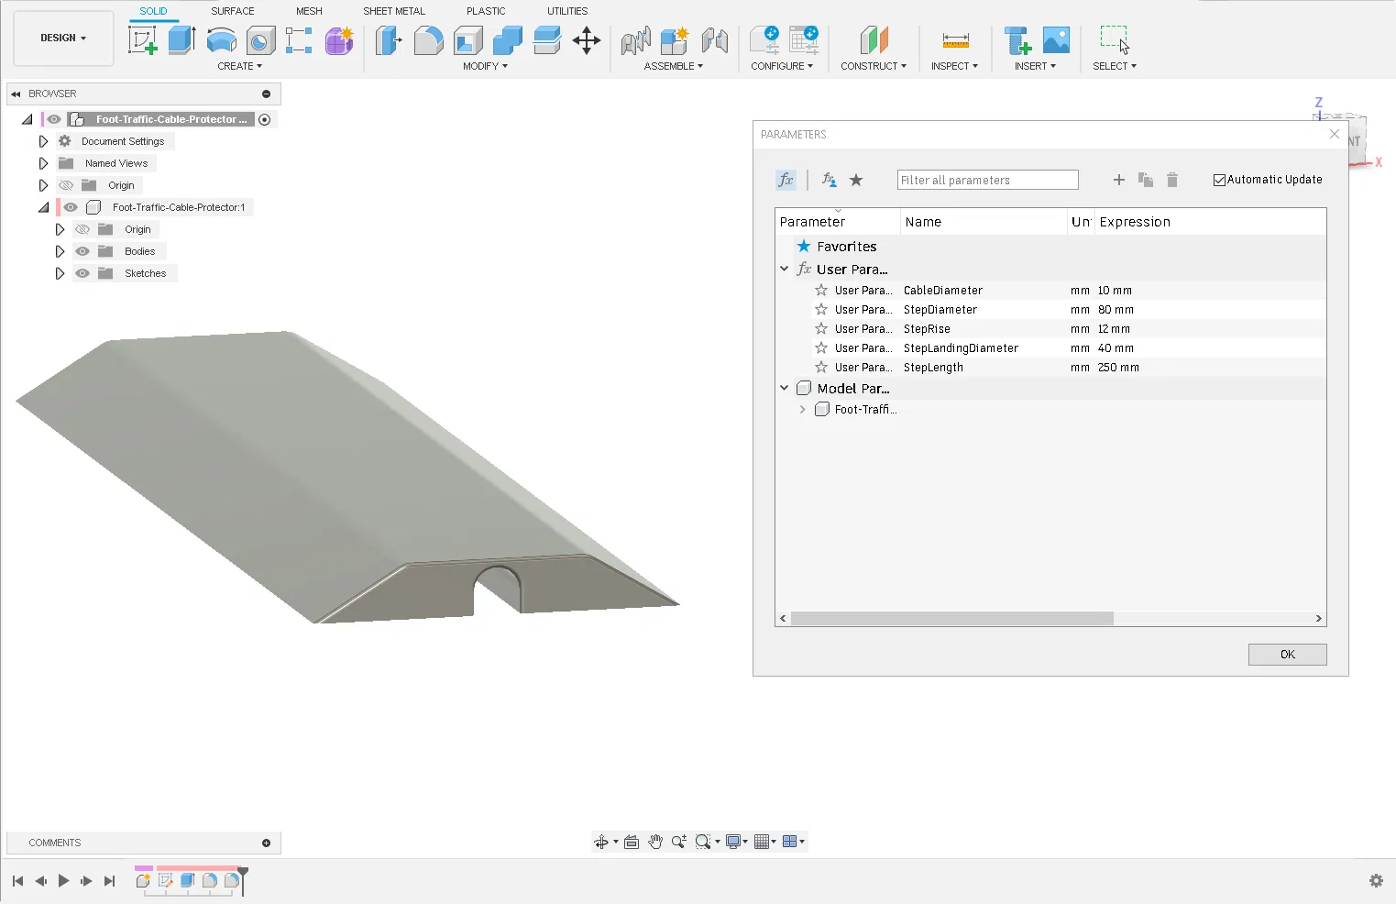This screenshot has width=1396, height=904.
Task: Open the DESIGN workspace dropdown
Action: point(63,38)
